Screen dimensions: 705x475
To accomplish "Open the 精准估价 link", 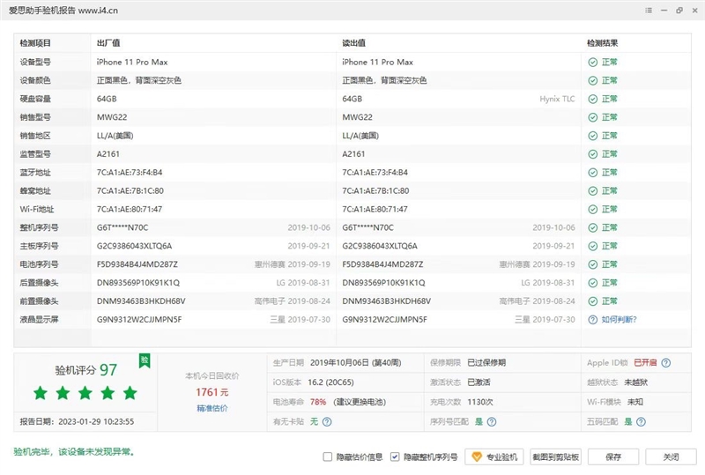I will coord(212,408).
